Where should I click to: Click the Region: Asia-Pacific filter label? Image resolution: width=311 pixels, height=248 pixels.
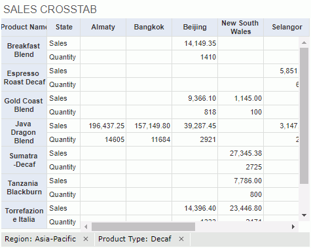(x=41, y=239)
